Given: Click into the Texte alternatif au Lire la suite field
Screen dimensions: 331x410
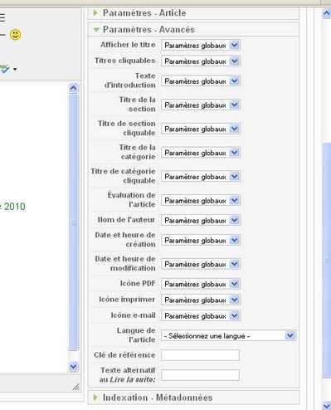Looking at the screenshot, I should (x=200, y=375).
